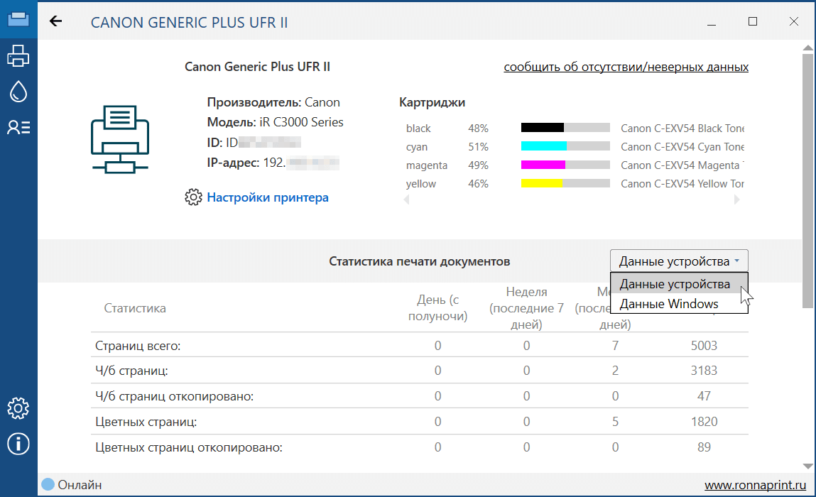The height and width of the screenshot is (497, 816).
Task: Click the cyan toner level bar
Action: [x=565, y=146]
